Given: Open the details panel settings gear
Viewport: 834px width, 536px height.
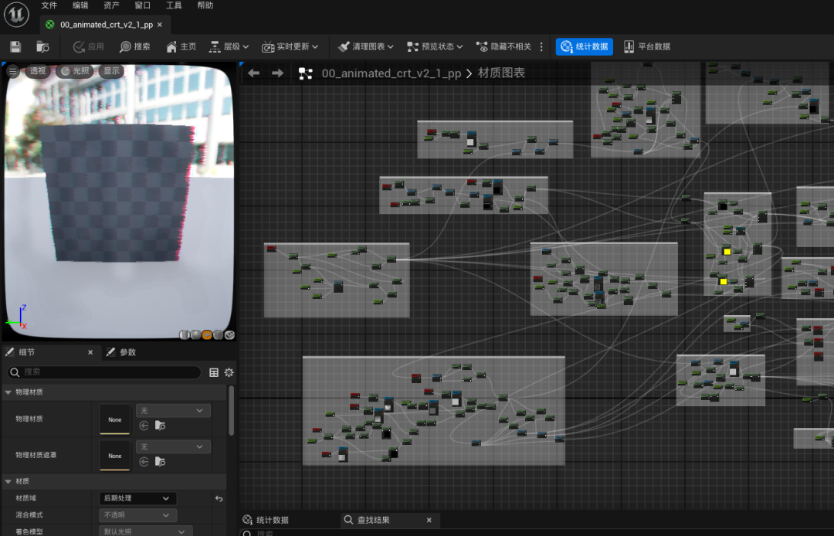Looking at the screenshot, I should click(229, 372).
